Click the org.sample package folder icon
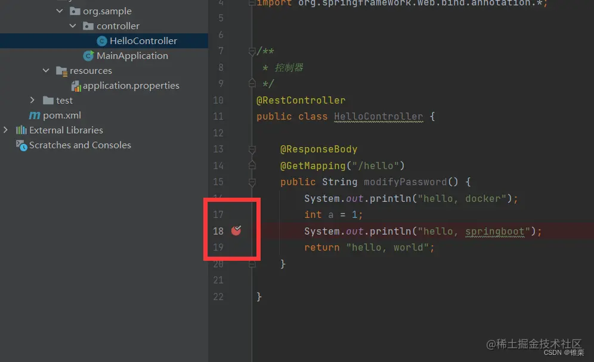 [x=75, y=11]
